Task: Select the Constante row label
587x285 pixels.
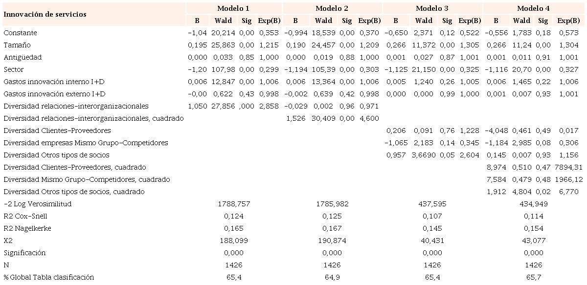Action: coord(20,33)
